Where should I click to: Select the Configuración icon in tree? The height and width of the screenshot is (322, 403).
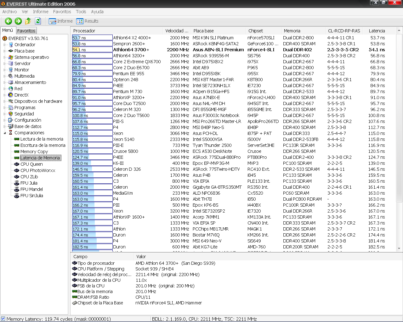tap(11, 120)
